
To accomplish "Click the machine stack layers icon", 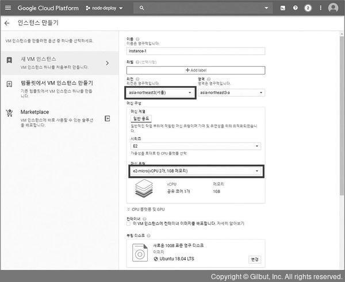I will [144, 188].
